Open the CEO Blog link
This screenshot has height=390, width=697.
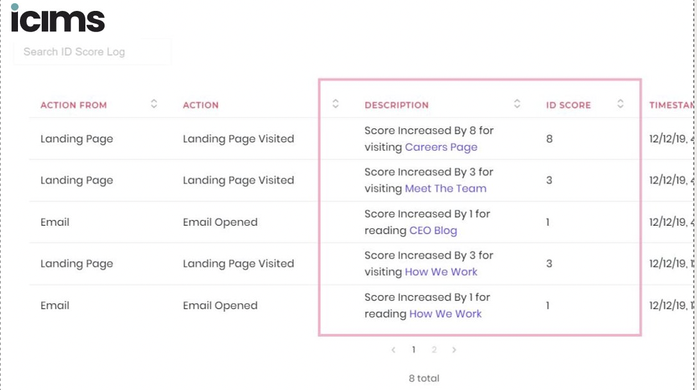[433, 230]
